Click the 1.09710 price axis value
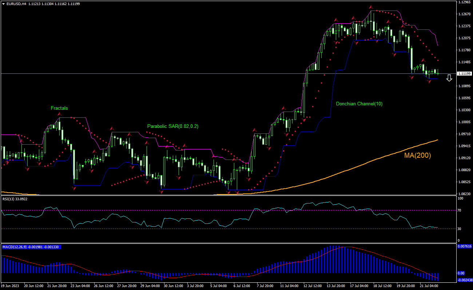The height and width of the screenshot is (290, 473). point(464,134)
